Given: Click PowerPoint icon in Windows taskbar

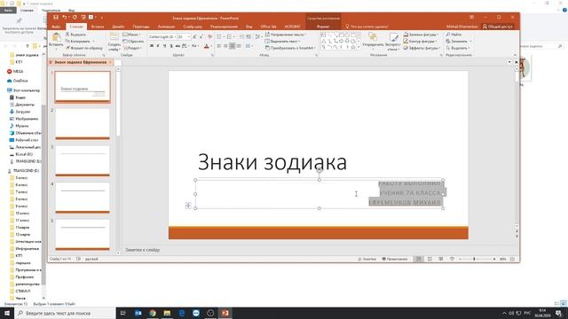Looking at the screenshot, I should click(x=225, y=313).
